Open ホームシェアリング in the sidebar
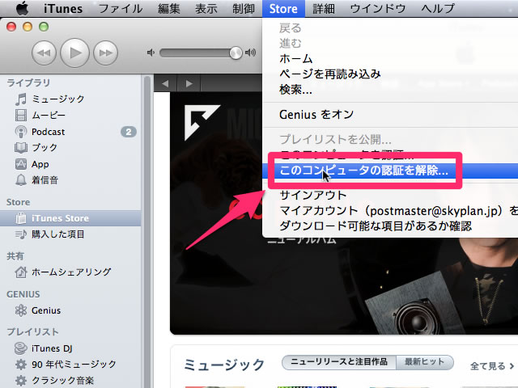 click(70, 272)
